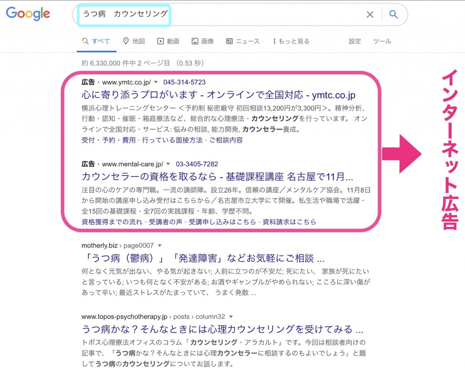Open the ツール options
The image size is (465, 375).
point(382,41)
